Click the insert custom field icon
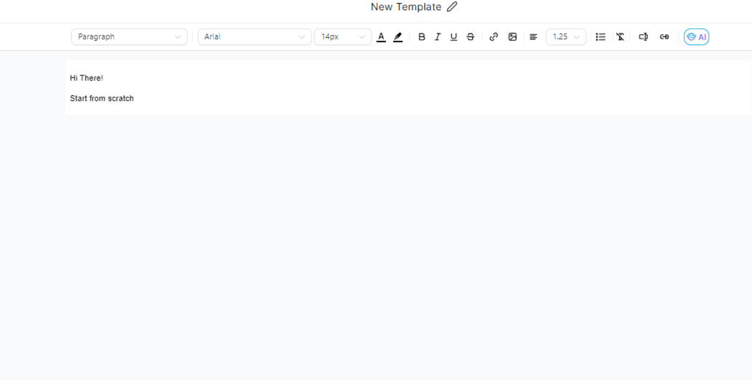 point(643,37)
